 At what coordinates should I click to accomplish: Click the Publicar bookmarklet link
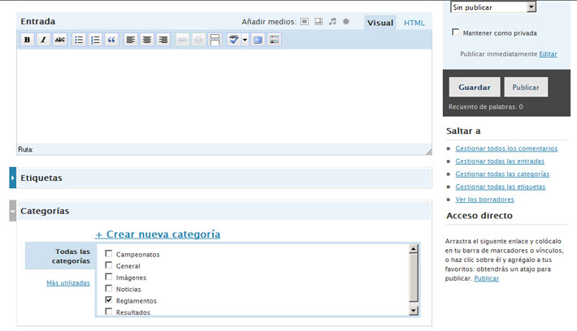[487, 278]
